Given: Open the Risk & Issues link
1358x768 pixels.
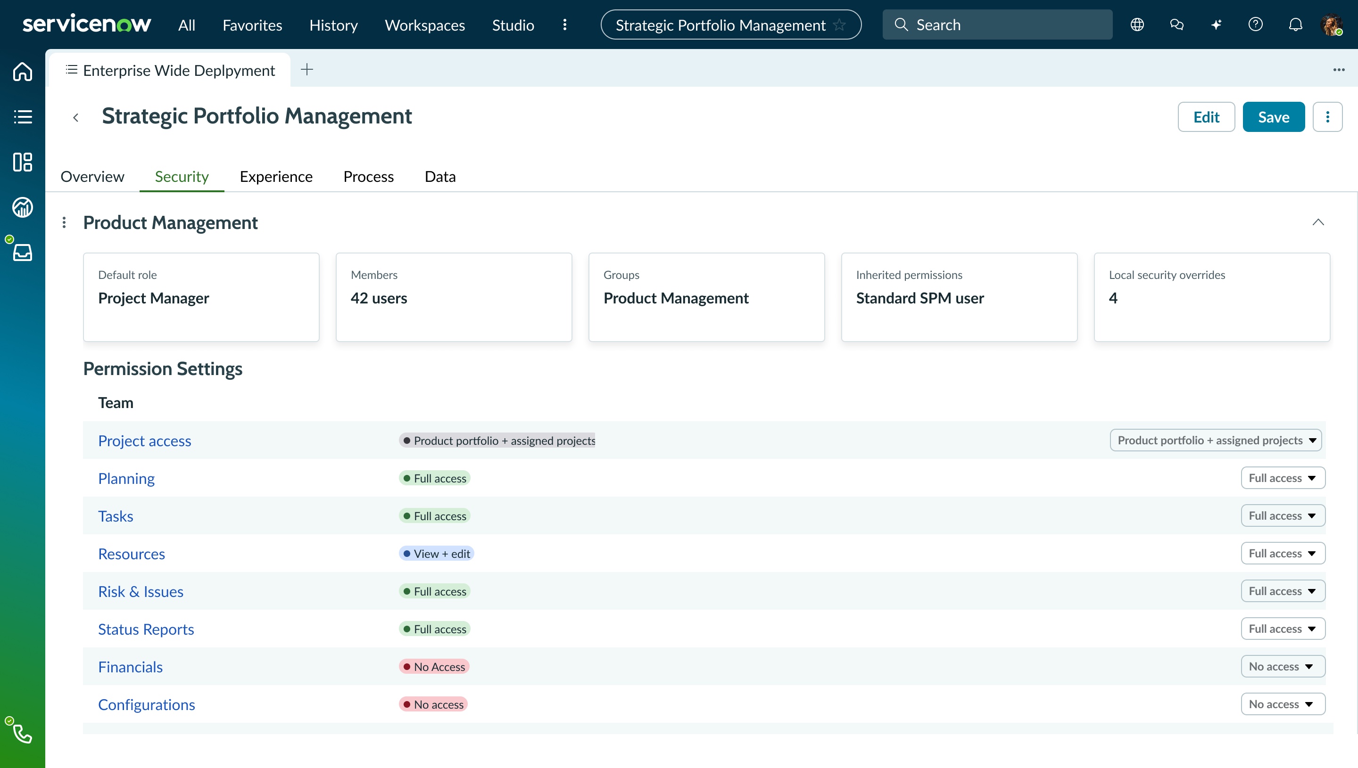Looking at the screenshot, I should point(141,591).
